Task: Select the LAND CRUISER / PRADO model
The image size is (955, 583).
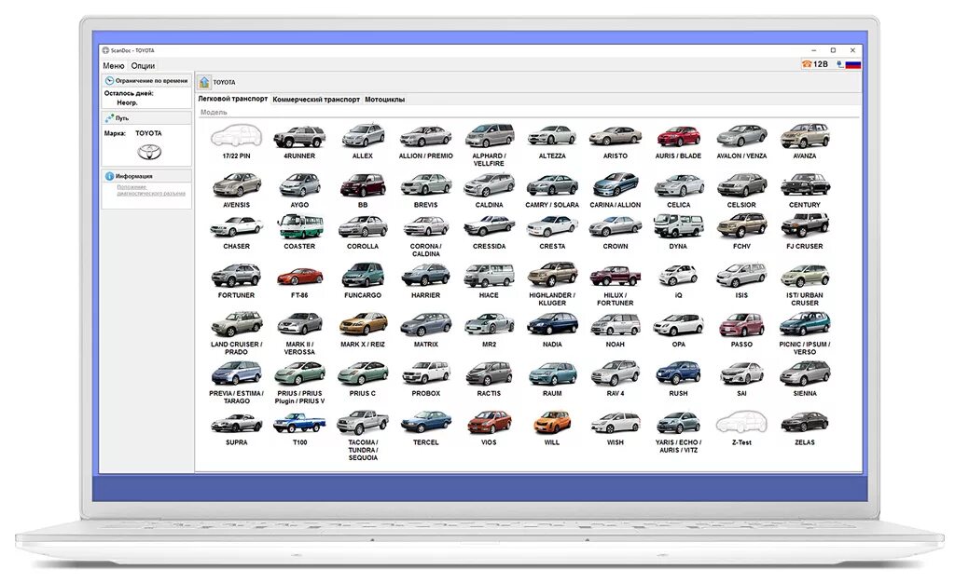Action: (x=236, y=333)
